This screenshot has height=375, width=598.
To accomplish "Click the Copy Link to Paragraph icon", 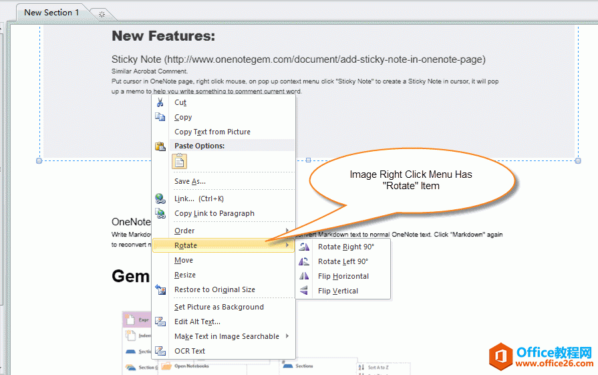I will [160, 213].
